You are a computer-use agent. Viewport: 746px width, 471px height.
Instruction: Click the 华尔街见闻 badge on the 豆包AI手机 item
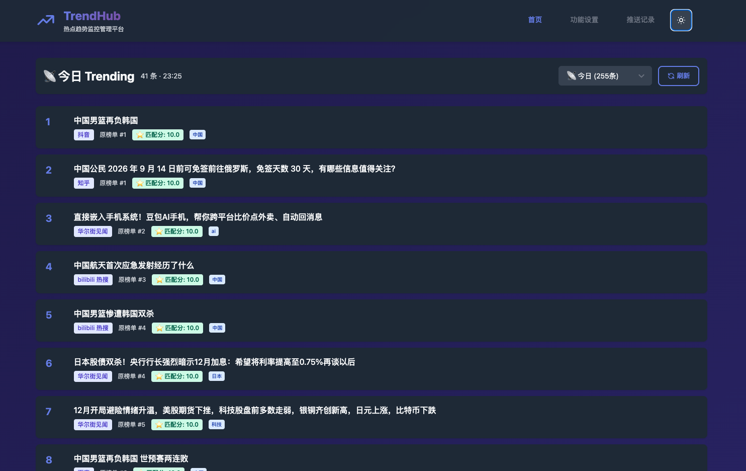tap(92, 231)
